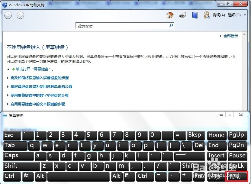Open Help home page via house icon
The height and width of the screenshot is (184, 251).
click(x=170, y=15)
